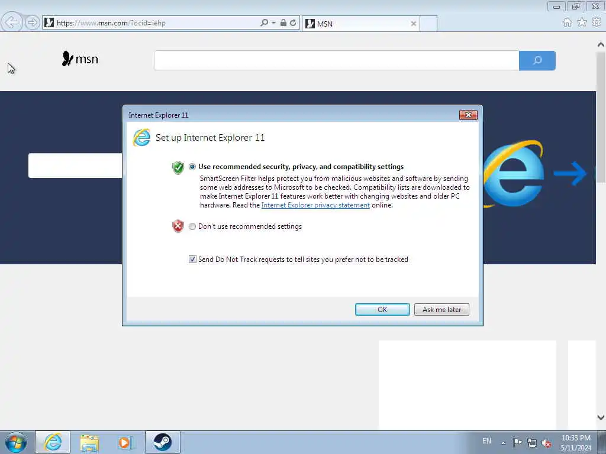Open Favorites with the star icon

click(x=582, y=22)
